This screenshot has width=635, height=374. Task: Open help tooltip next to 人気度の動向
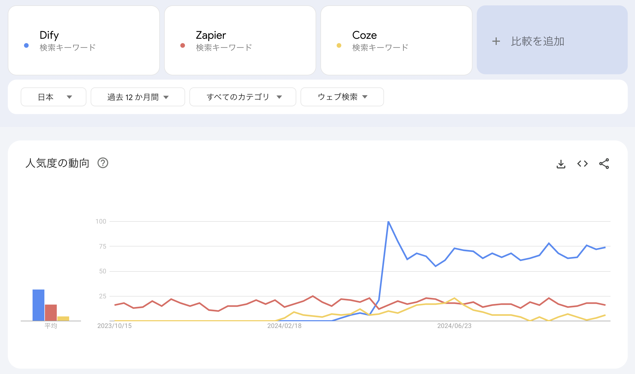103,163
